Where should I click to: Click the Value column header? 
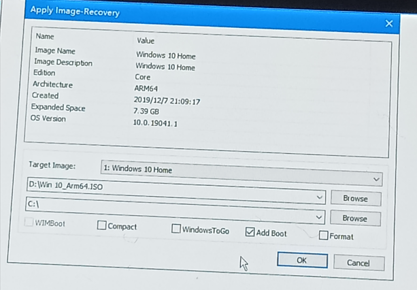[146, 41]
